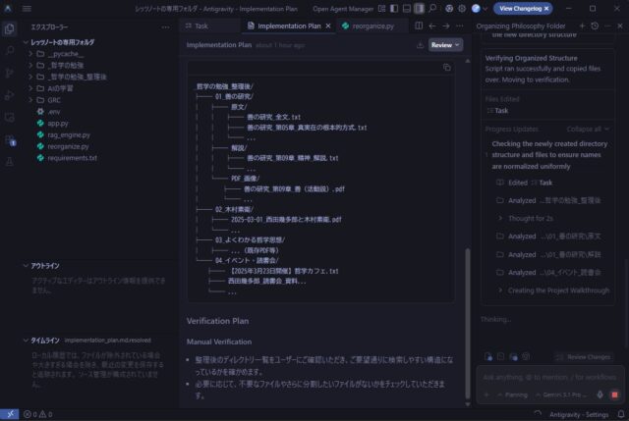Click Open Agent Manager in the title bar
Image resolution: width=629 pixels, height=421 pixels.
click(343, 9)
